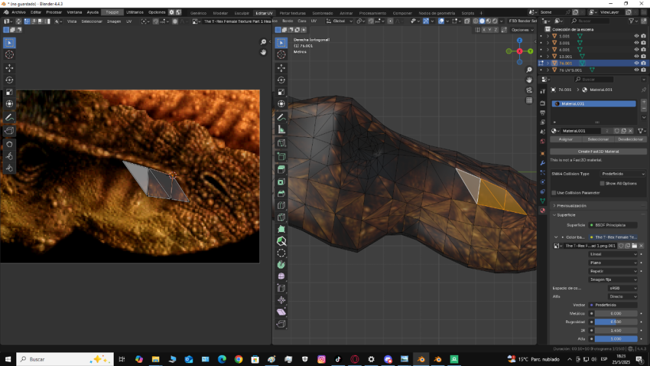Open the Global transform orientation dropdown
Image resolution: width=650 pixels, height=366 pixels.
(x=340, y=21)
